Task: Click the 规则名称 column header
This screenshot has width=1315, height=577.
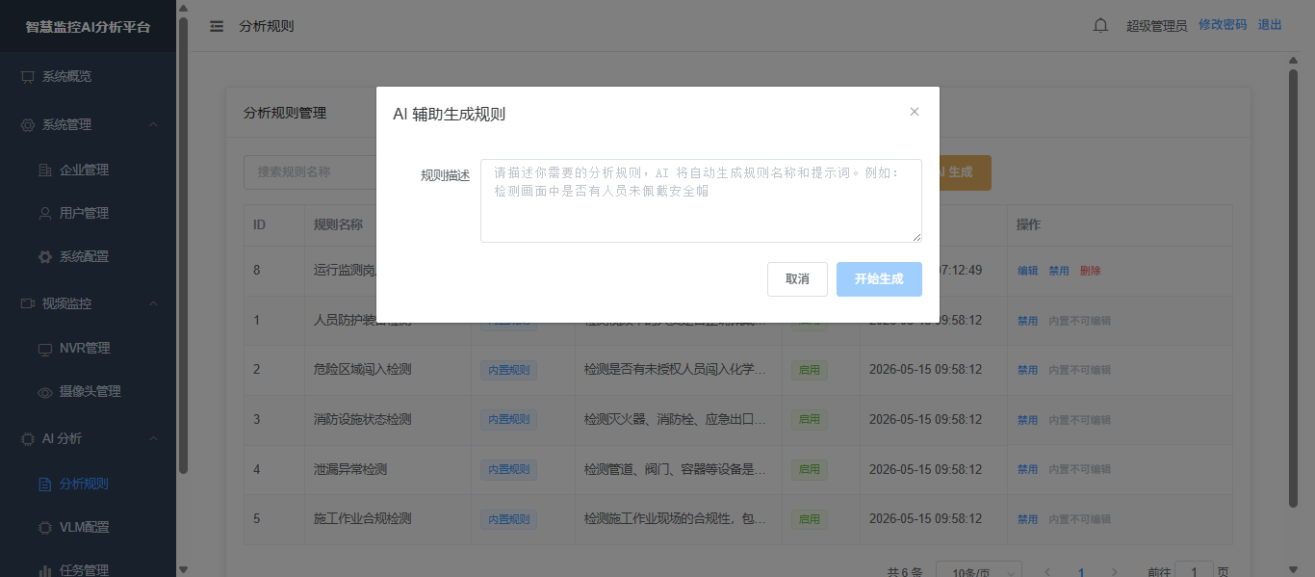Action: click(x=338, y=224)
